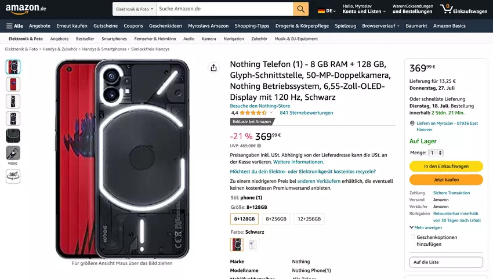Select the white color swatch
This screenshot has height=279, width=493.
pos(252,244)
